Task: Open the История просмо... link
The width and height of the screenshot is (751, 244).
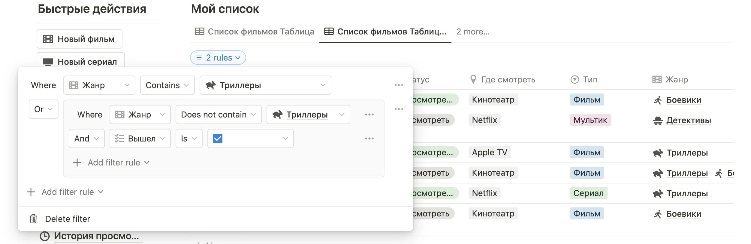Action: [x=96, y=236]
